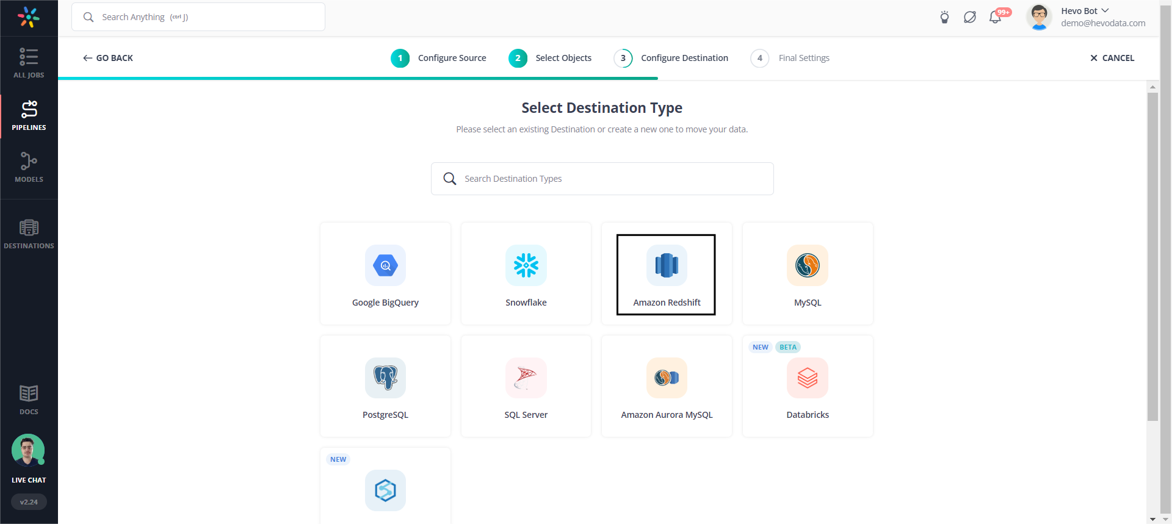Viewport: 1172px width, 524px height.
Task: Go to Final Settings step
Action: point(790,58)
